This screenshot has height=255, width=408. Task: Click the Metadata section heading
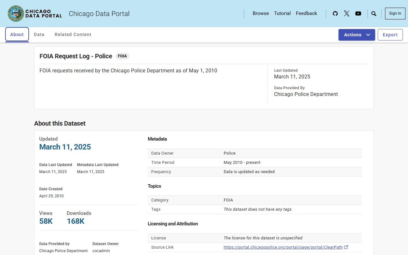(x=157, y=139)
